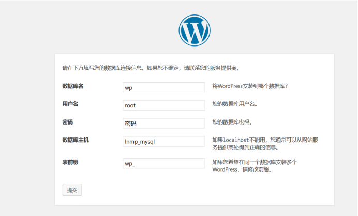
Task: Click the database host field lnmp_mysql
Action: [x=163, y=141]
